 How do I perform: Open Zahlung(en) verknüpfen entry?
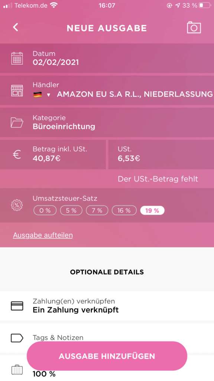107,306
